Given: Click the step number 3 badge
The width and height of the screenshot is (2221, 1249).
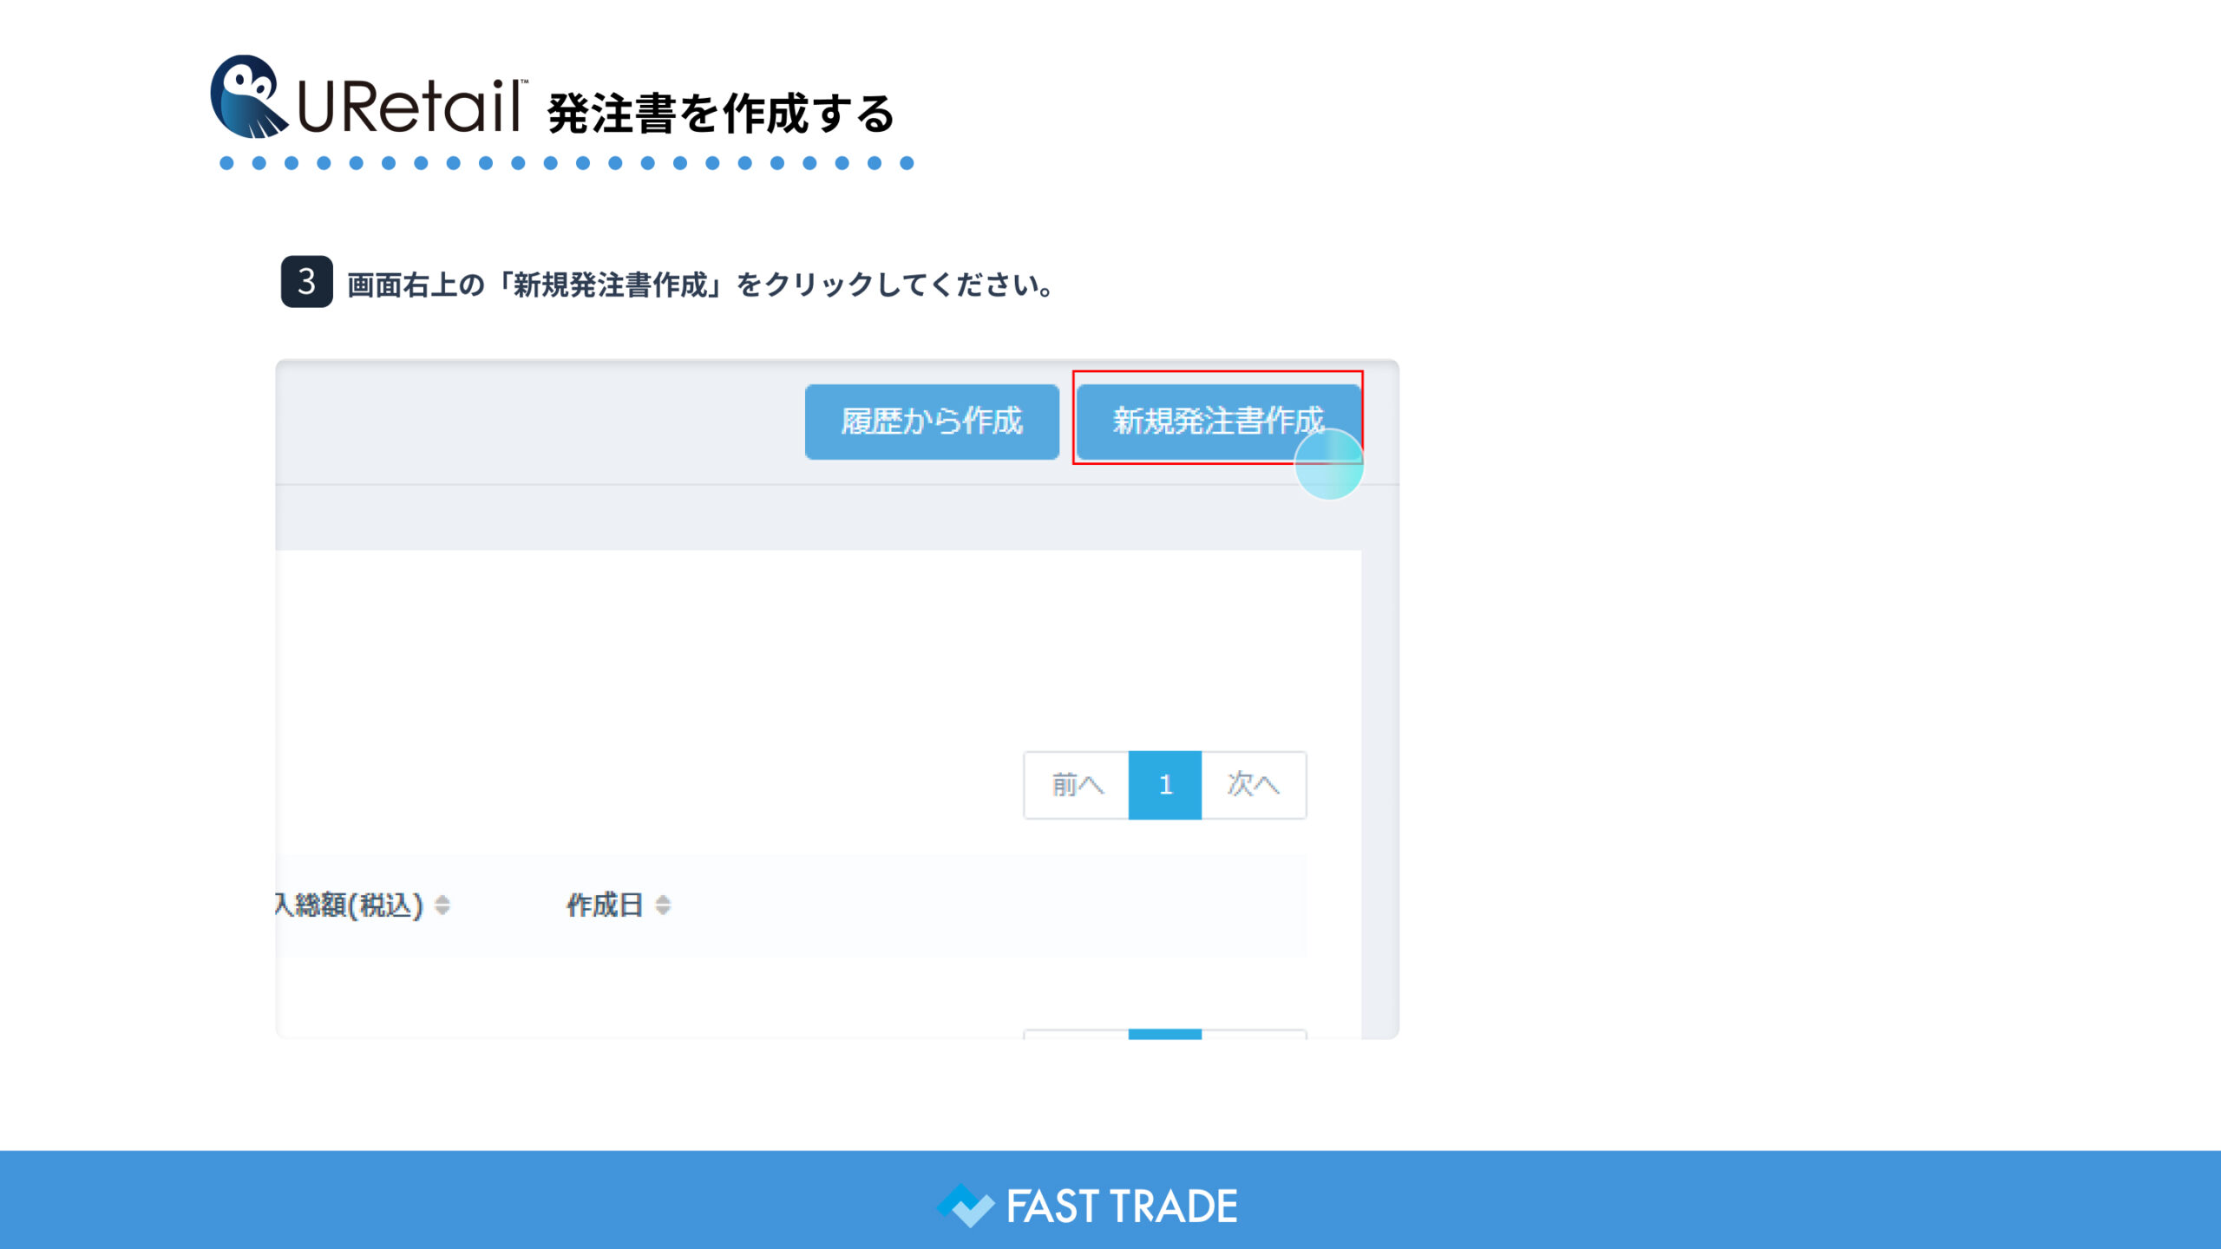Looking at the screenshot, I should coord(306,282).
